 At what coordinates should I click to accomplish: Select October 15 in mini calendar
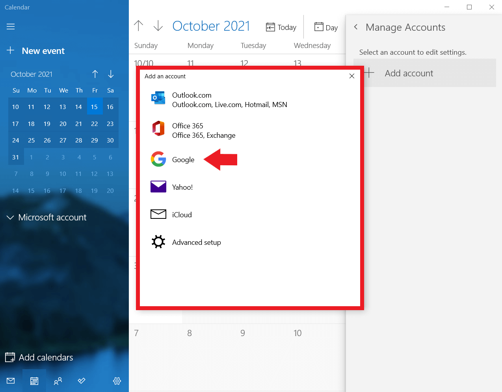(95, 107)
